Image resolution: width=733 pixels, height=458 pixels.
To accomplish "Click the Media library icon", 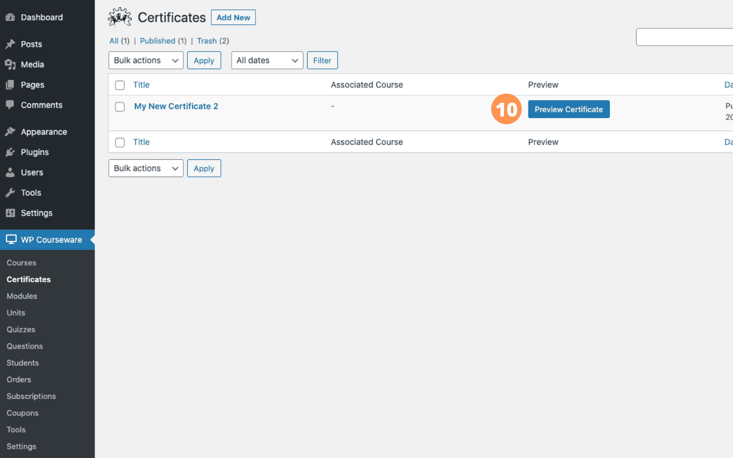I will 10,65.
